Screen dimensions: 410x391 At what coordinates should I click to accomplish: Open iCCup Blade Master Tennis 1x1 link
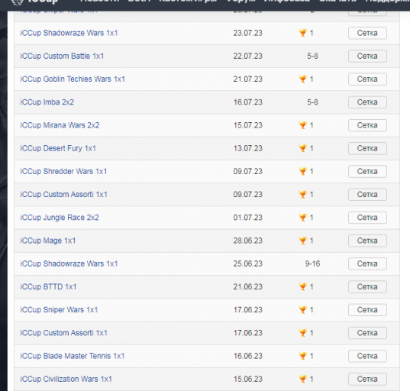73,356
